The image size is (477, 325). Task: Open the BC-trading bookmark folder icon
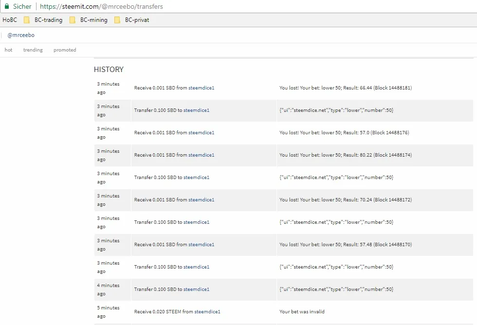[x=27, y=20]
